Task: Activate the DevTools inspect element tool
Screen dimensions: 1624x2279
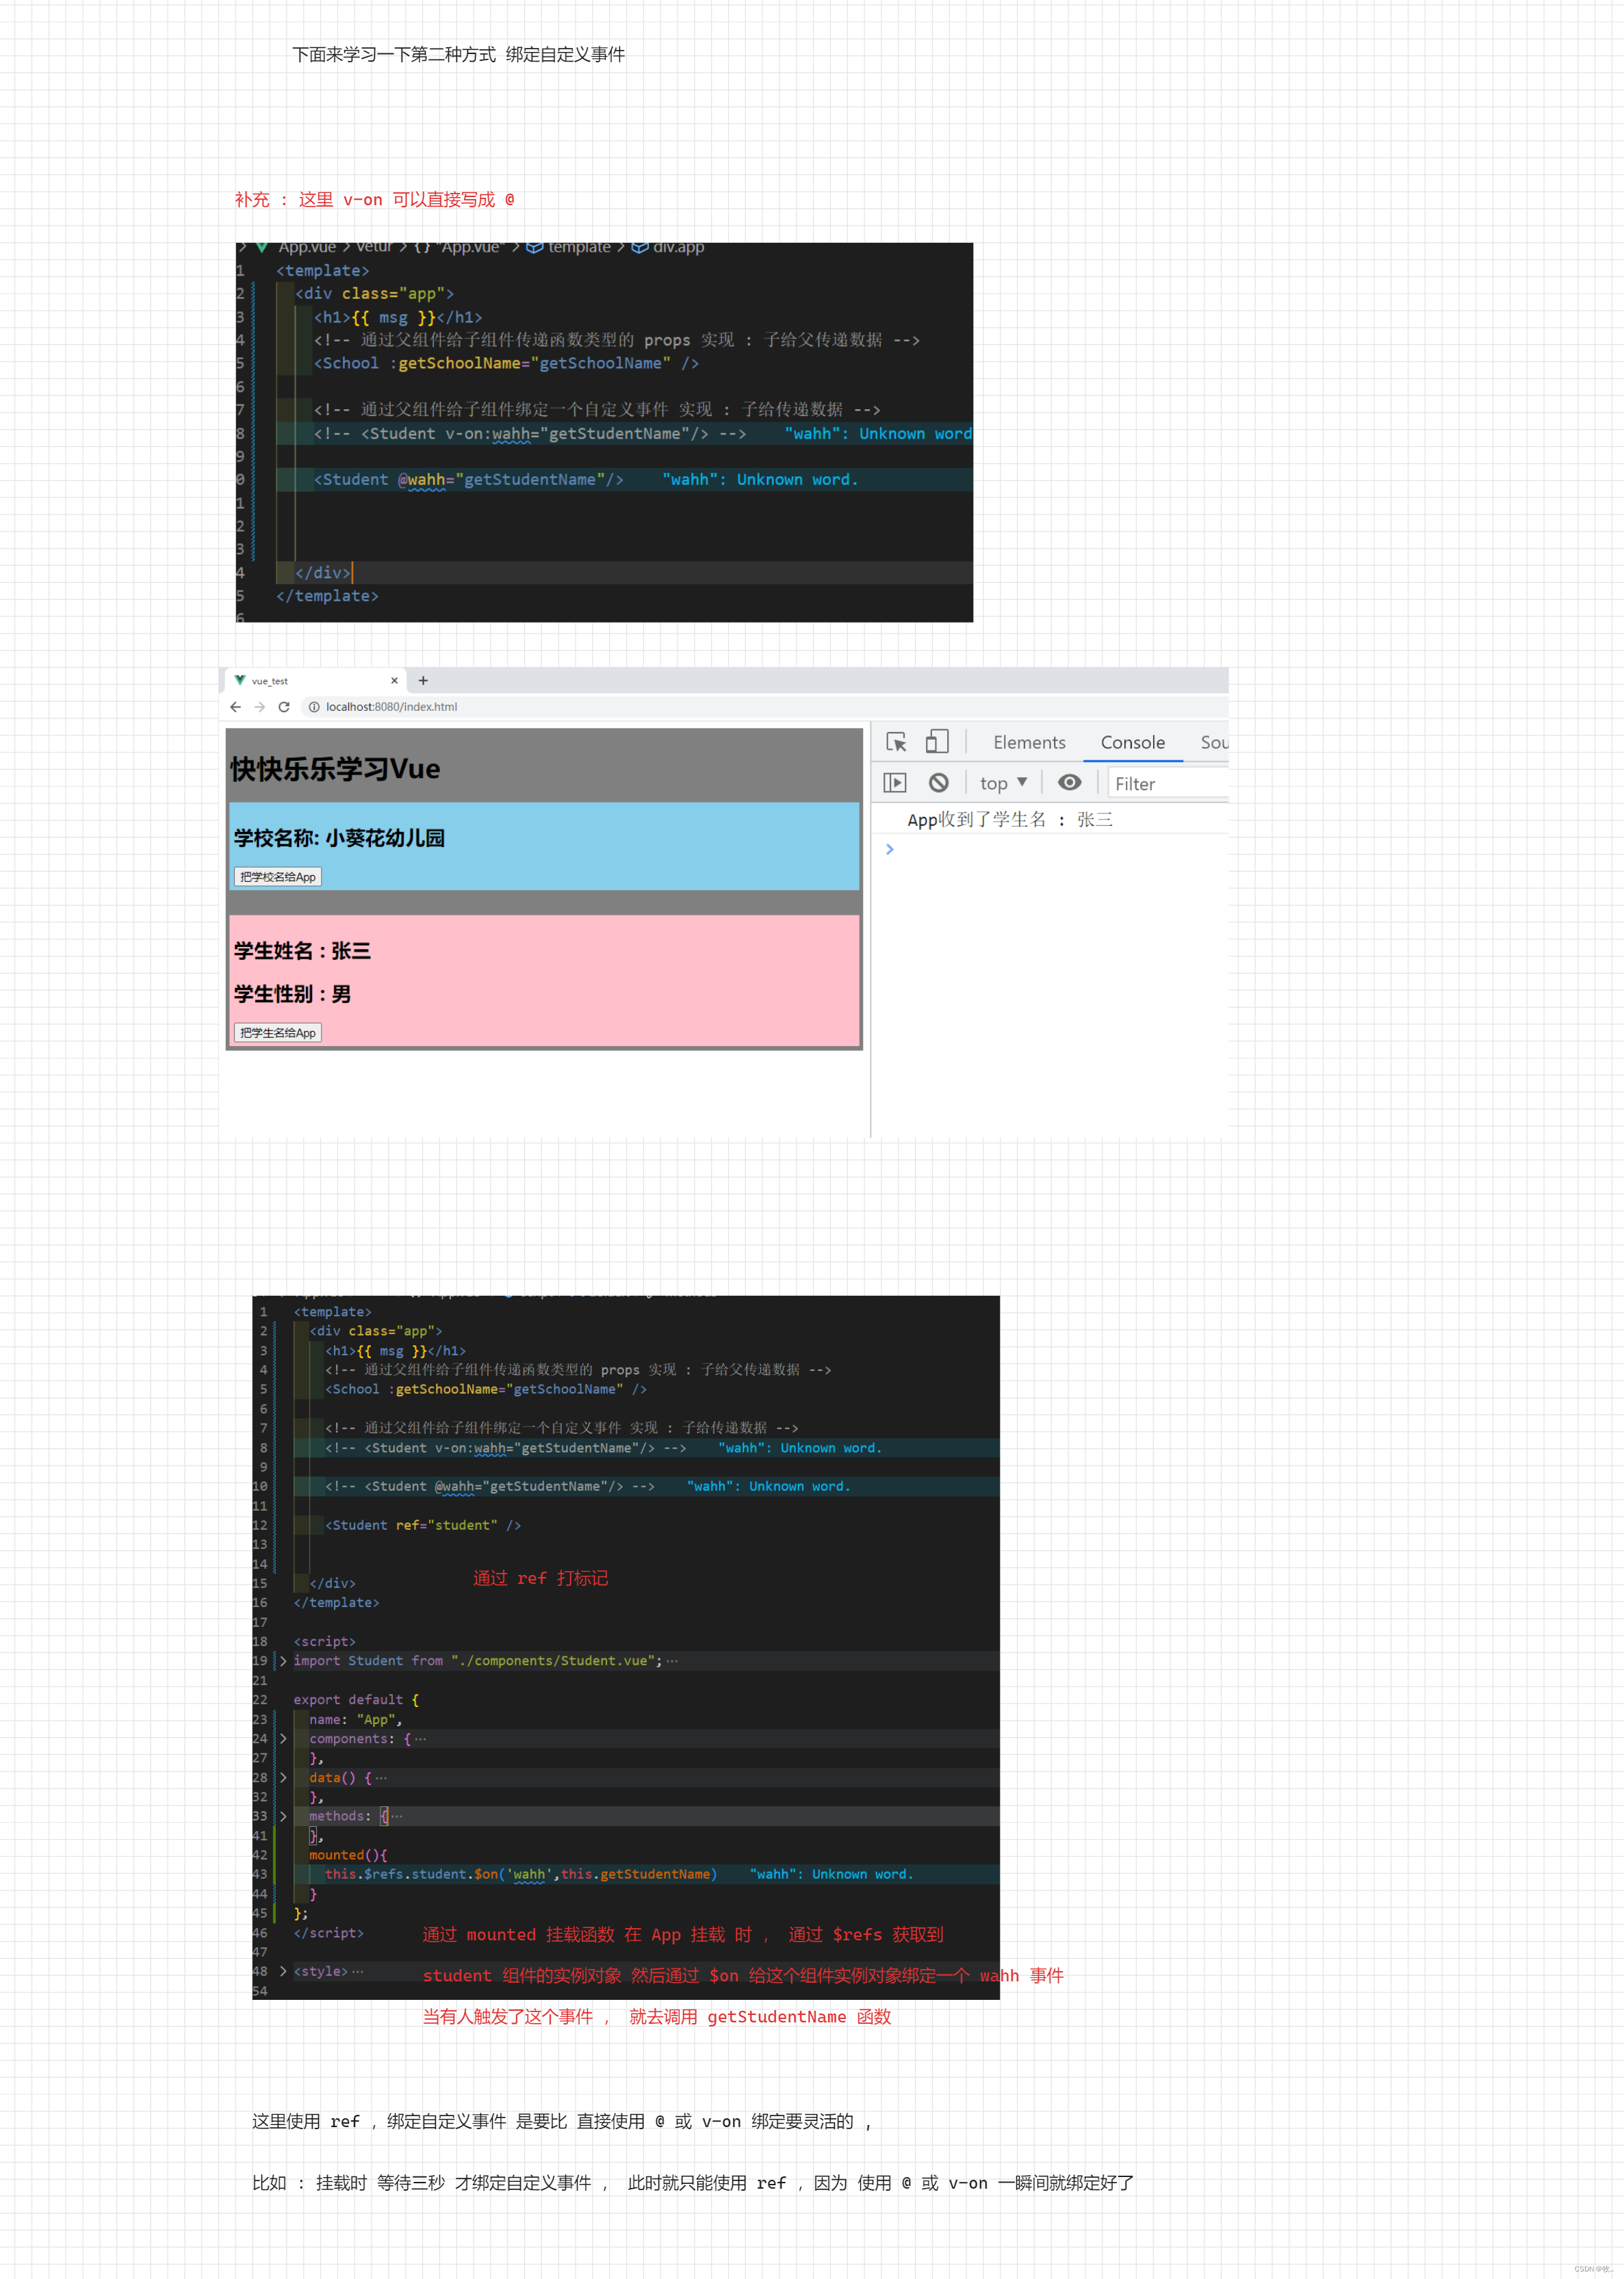Action: coord(896,742)
